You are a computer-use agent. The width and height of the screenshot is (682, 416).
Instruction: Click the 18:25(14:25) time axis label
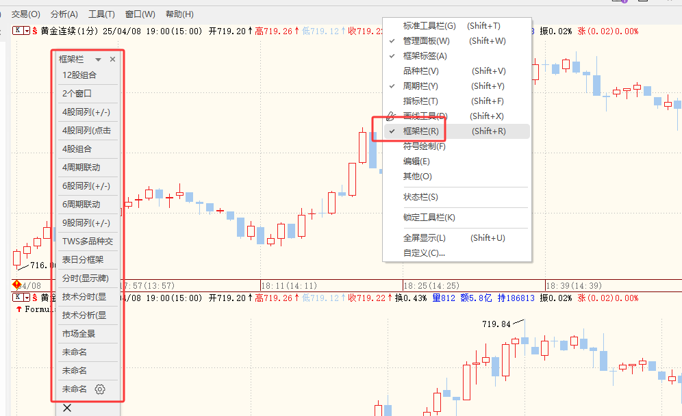431,285
